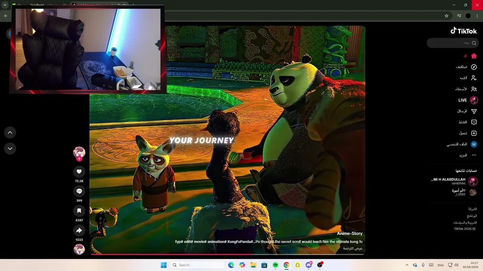This screenshot has height=271, width=483.
Task: Open Activity via the chat-box icon
Action: (474, 122)
